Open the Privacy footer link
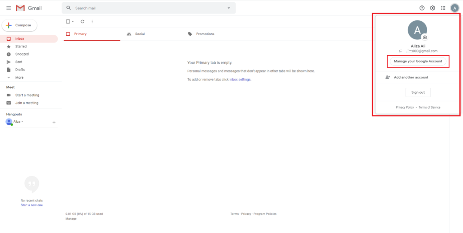Image resolution: width=463 pixels, height=233 pixels. [246, 214]
